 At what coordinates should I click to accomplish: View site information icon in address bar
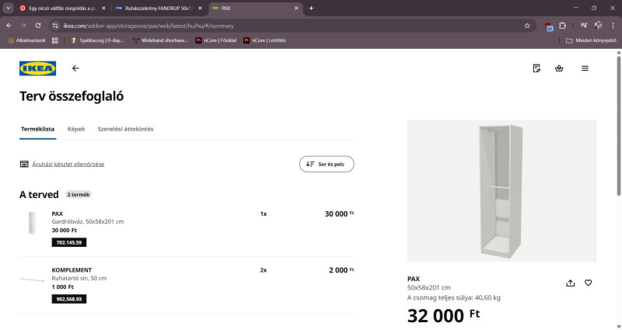coord(55,26)
